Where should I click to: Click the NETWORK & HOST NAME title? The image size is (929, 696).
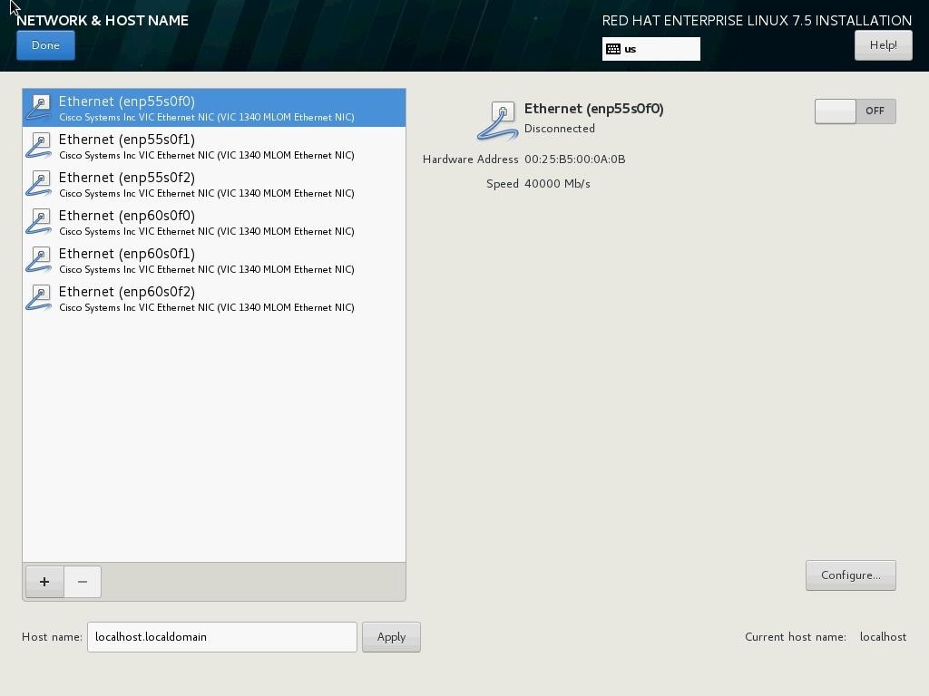(103, 20)
